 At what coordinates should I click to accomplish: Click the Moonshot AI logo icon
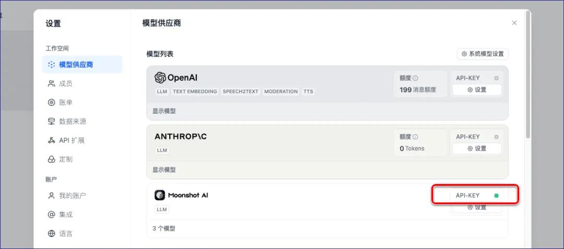[160, 195]
